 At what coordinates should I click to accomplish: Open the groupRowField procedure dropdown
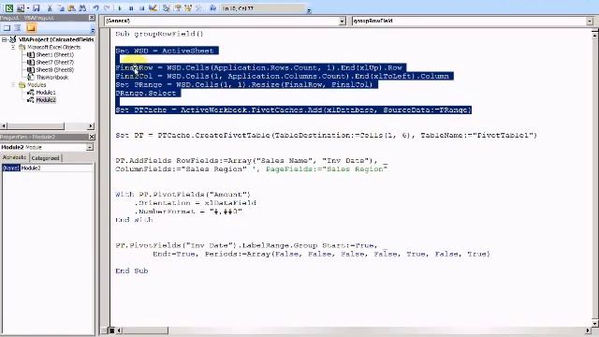coord(590,21)
